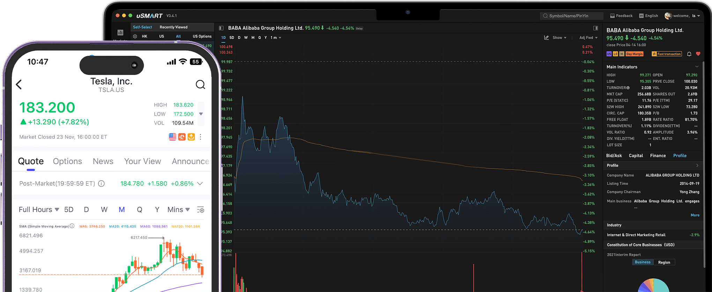The image size is (712, 292).
Task: Click the Symbol/Name/PinYin search field
Action: [x=572, y=16]
